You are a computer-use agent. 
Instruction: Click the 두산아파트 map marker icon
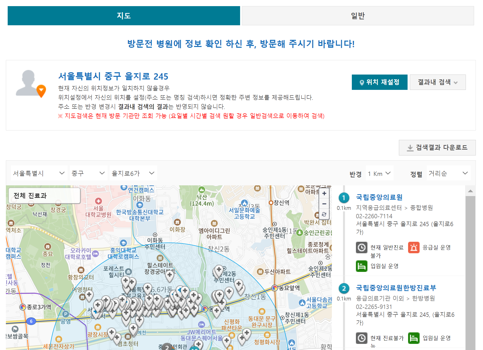(x=260, y=272)
